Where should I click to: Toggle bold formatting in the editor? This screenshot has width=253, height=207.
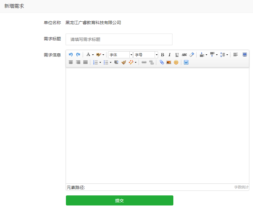162,55
